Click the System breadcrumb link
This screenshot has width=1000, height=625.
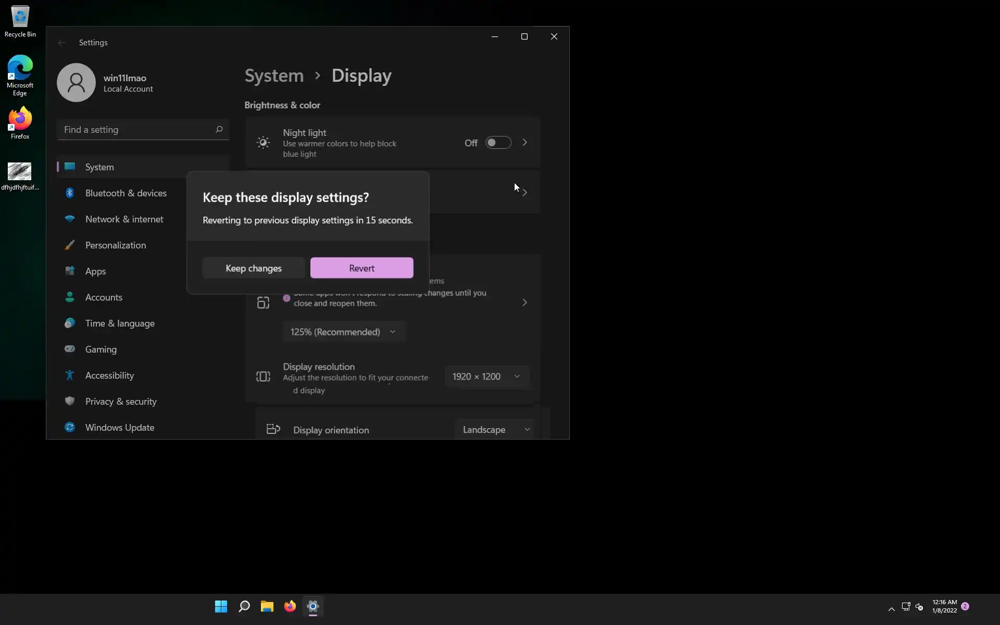[274, 76]
